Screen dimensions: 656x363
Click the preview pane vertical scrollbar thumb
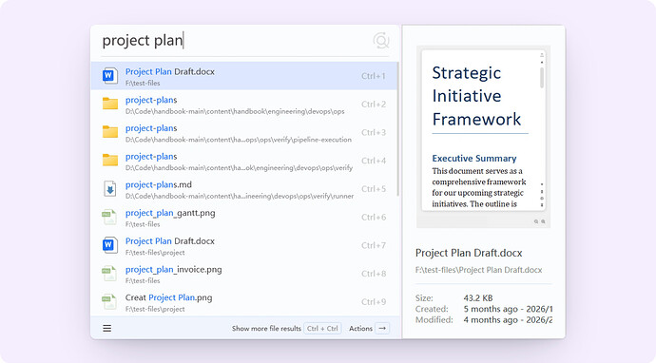pos(542,77)
